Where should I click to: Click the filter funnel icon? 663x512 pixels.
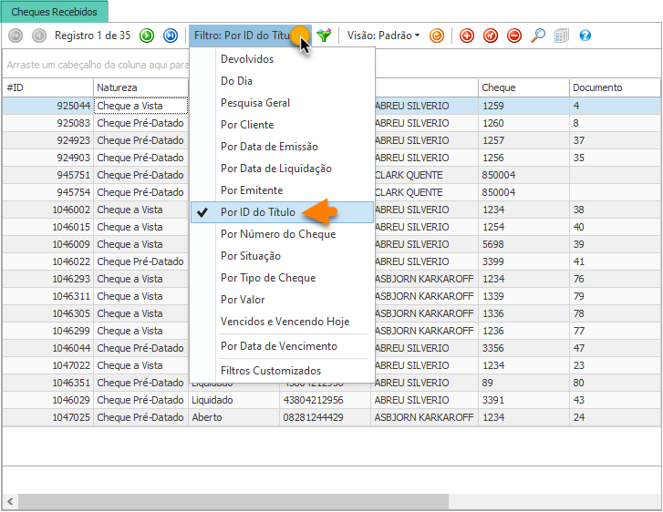coord(324,36)
